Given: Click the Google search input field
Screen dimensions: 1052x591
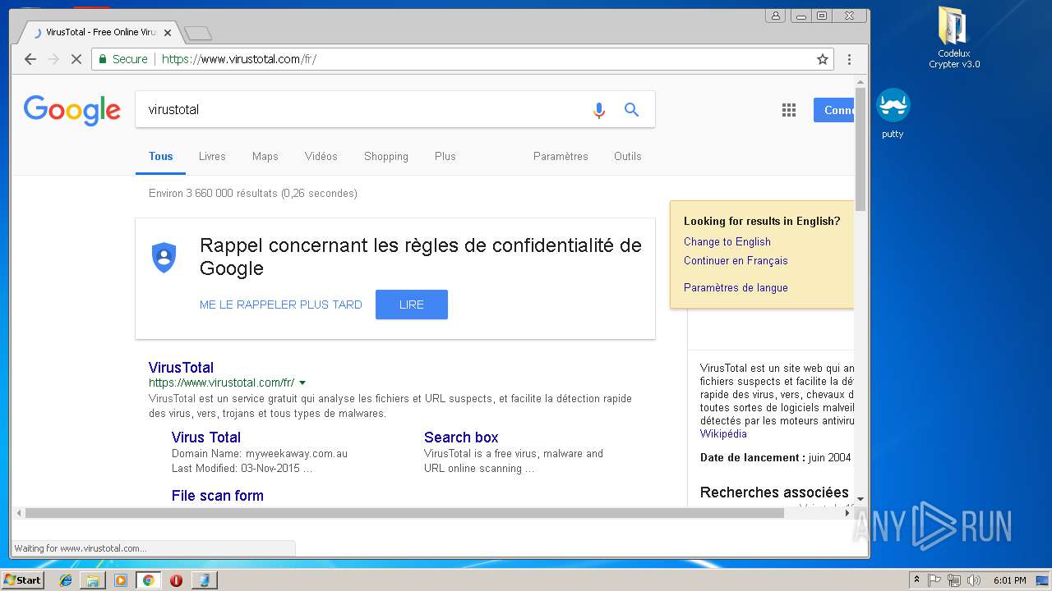Looking at the screenshot, I should pyautogui.click(x=362, y=109).
